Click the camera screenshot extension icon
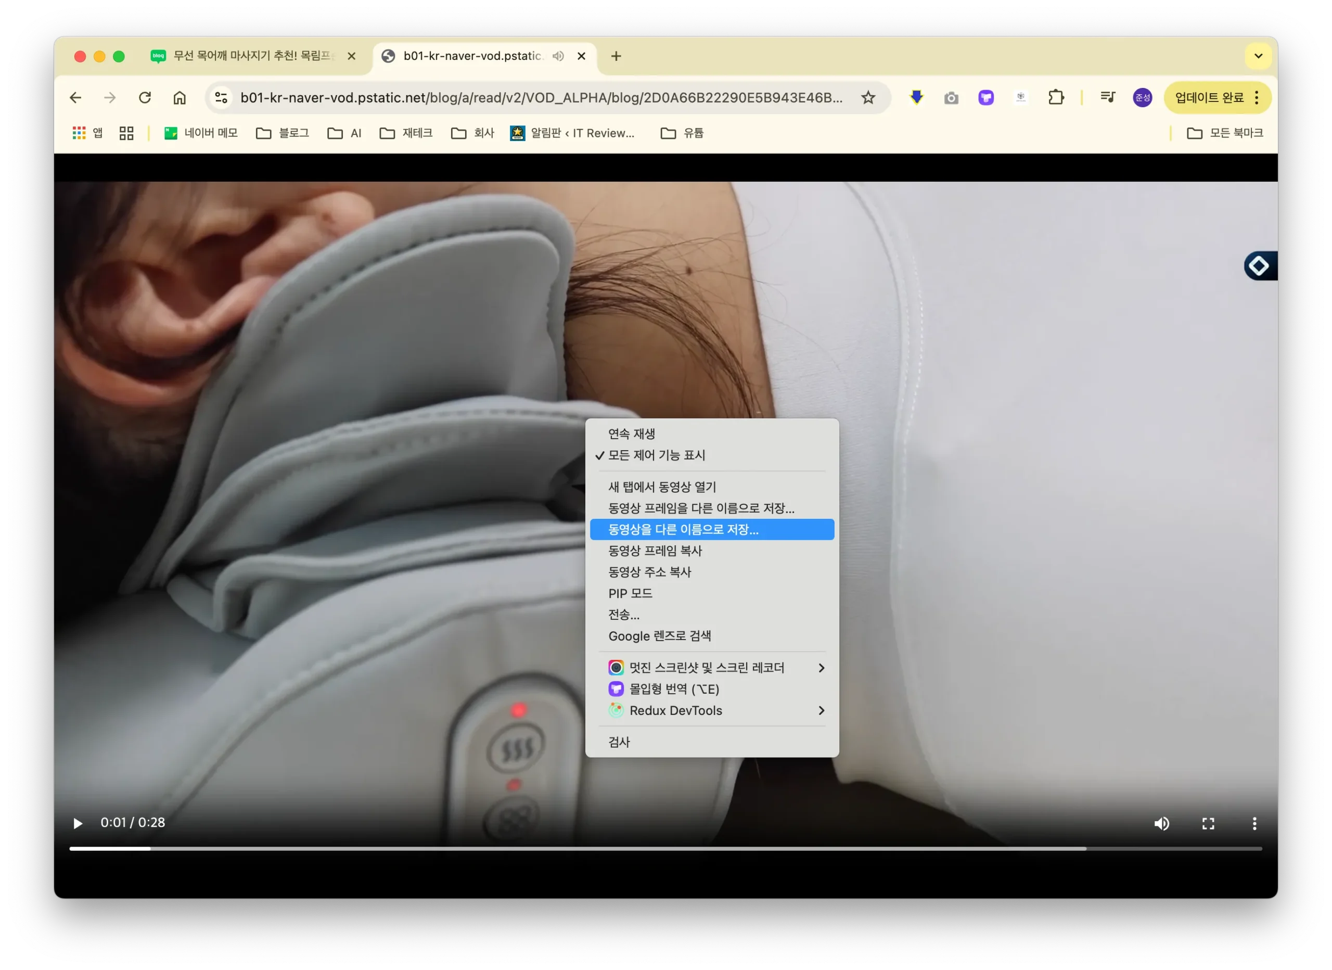Screen dimensions: 1332x970 pos(951,98)
